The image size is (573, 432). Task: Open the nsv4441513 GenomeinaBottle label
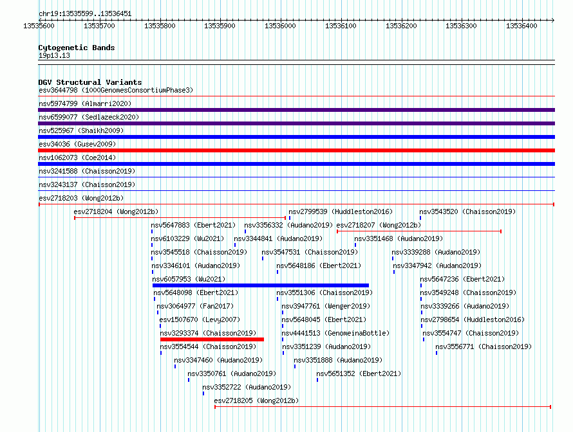[x=335, y=333]
